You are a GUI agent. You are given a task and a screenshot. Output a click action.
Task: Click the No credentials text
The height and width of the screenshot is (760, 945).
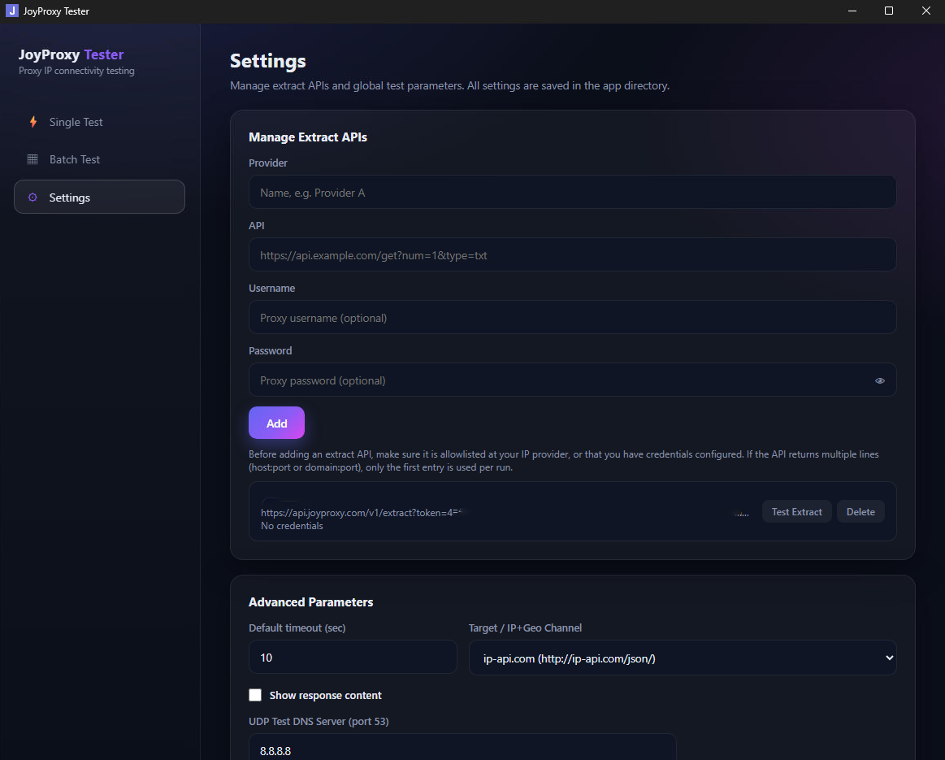coord(292,526)
